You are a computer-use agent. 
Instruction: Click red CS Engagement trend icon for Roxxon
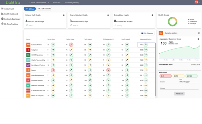pos(108,70)
